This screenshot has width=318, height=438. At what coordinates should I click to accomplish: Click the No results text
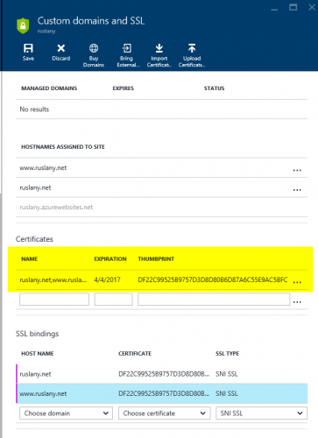tap(34, 109)
